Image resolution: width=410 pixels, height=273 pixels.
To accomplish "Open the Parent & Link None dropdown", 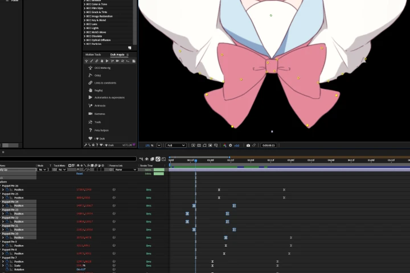I will 126,169.
